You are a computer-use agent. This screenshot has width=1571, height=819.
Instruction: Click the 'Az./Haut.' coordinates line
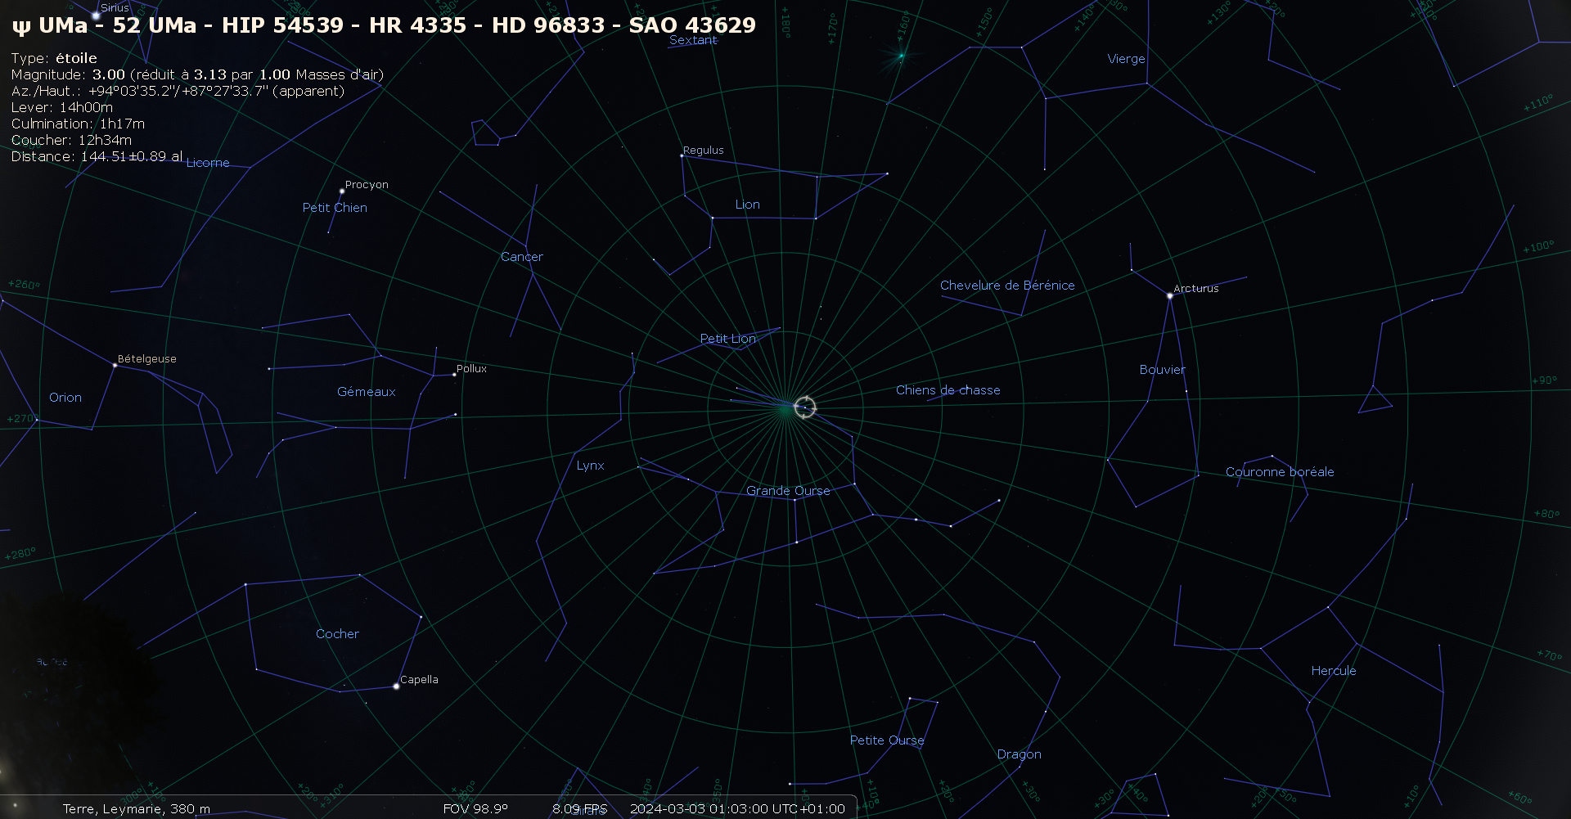(178, 91)
